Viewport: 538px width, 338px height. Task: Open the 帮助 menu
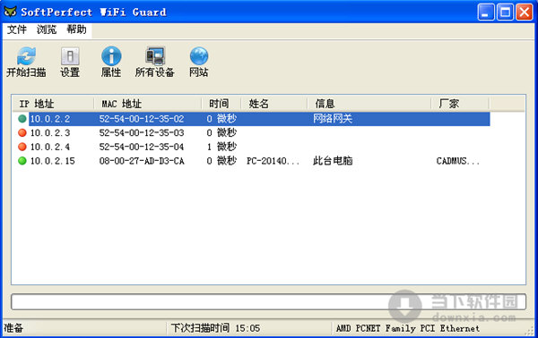76,30
